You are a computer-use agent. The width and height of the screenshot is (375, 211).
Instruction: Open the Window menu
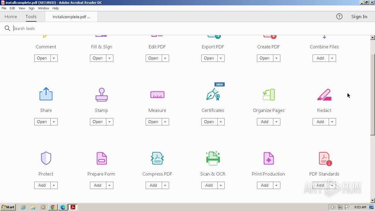(43, 8)
